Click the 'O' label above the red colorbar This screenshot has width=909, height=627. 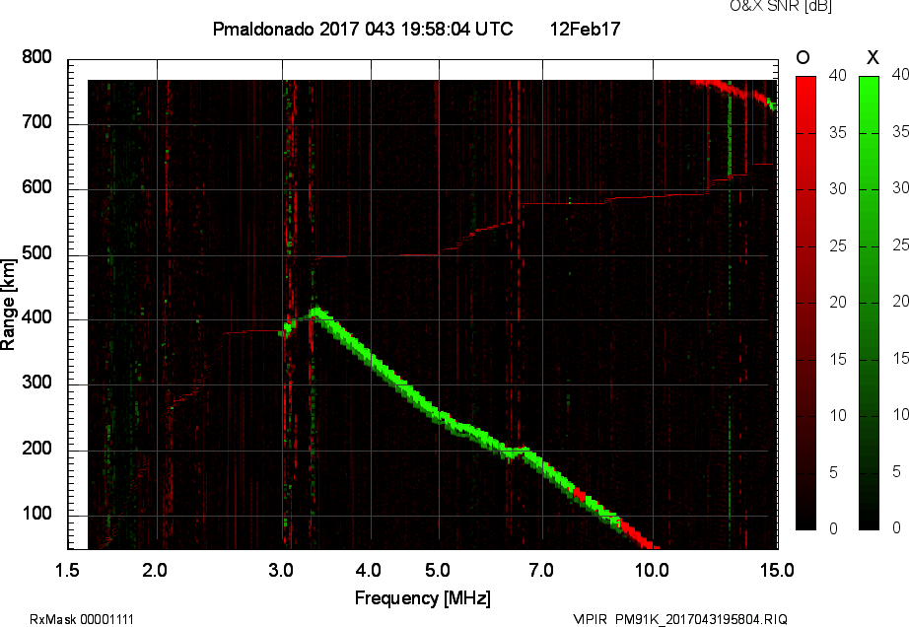(x=803, y=57)
